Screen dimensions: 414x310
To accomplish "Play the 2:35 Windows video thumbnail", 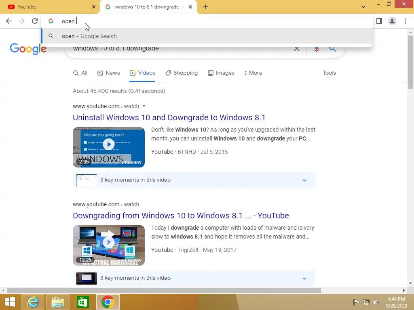I will click(x=109, y=147).
